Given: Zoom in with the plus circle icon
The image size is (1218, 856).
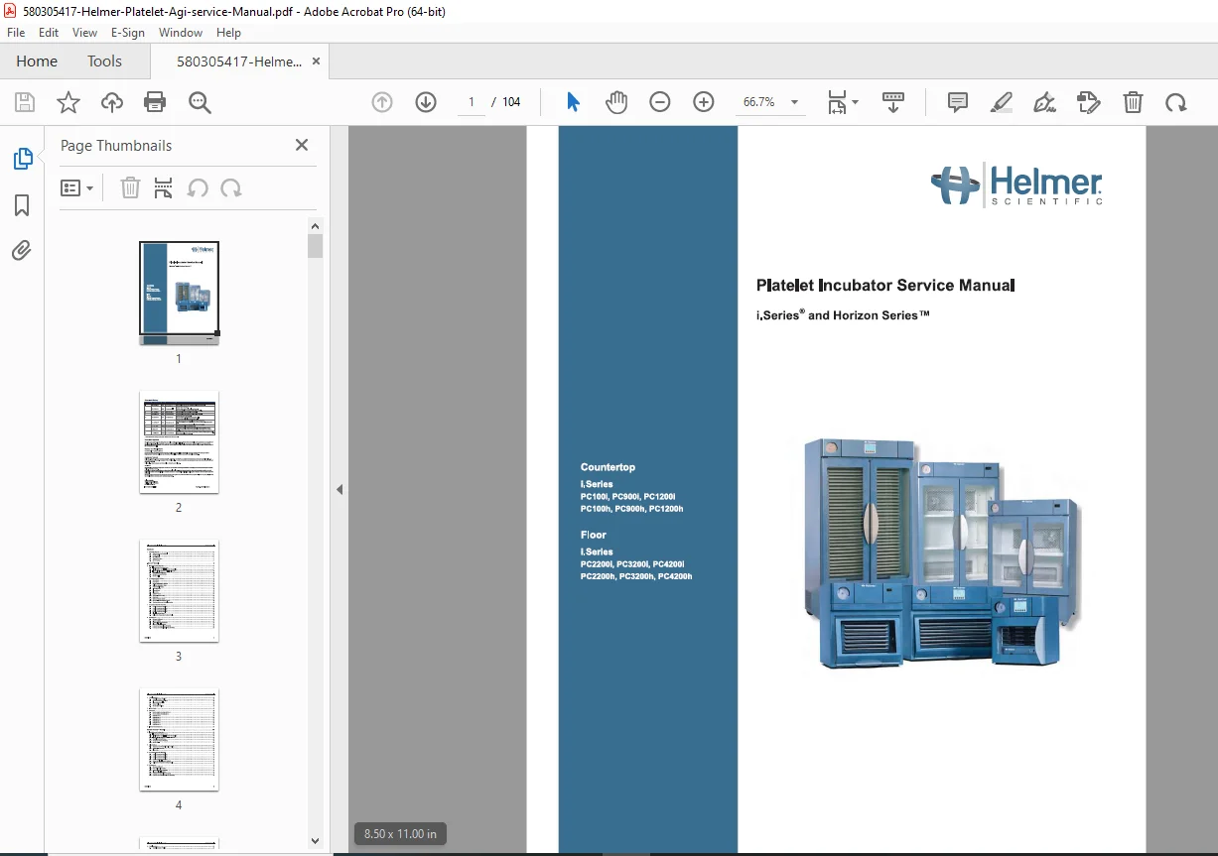Looking at the screenshot, I should 704,102.
